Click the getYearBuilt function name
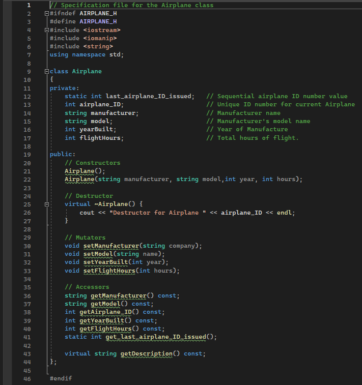This screenshot has height=385, width=362. click(102, 321)
